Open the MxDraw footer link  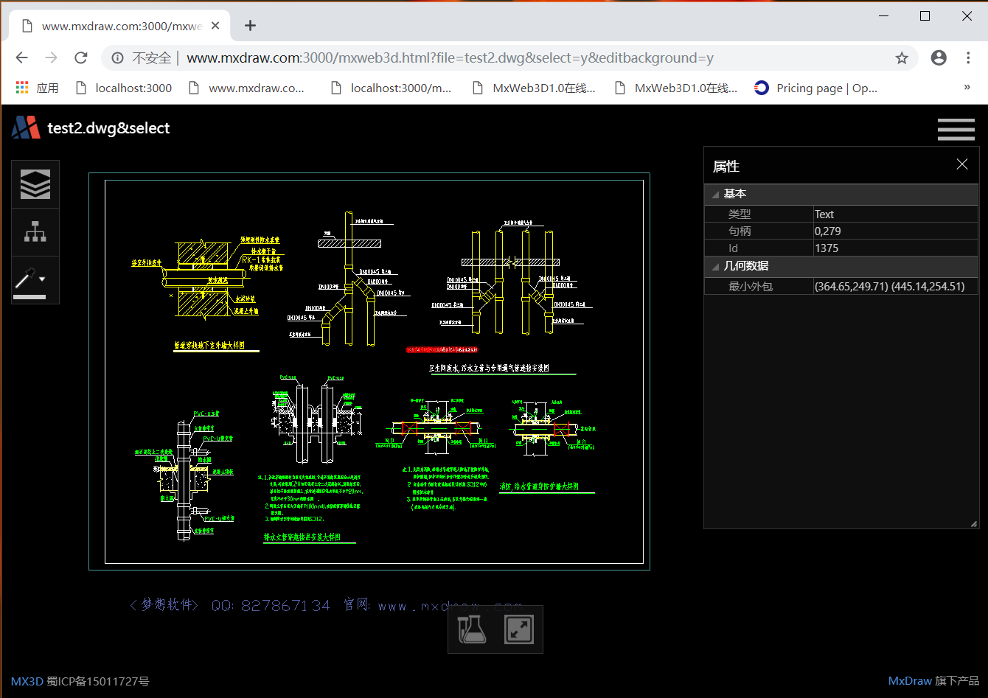pyautogui.click(x=910, y=681)
